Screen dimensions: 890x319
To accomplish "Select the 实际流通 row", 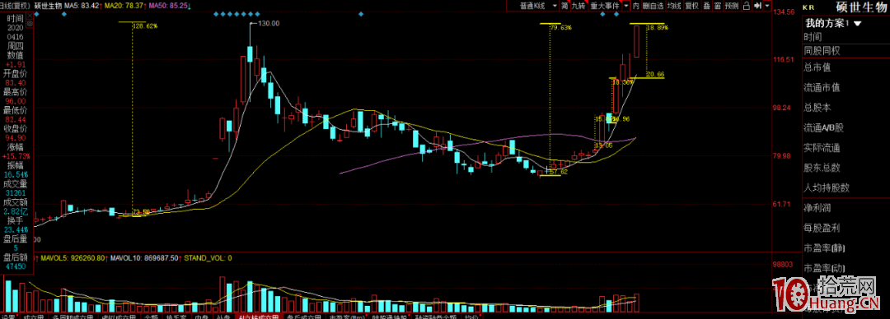I will 845,148.
